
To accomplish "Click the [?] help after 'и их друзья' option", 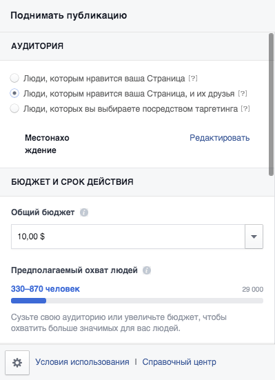I will click(243, 93).
